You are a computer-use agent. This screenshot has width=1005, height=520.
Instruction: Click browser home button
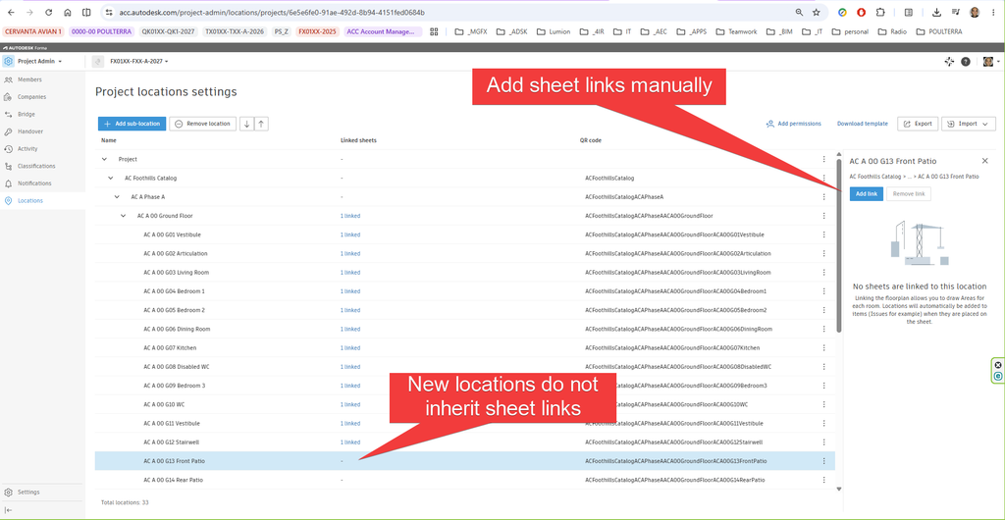68,12
